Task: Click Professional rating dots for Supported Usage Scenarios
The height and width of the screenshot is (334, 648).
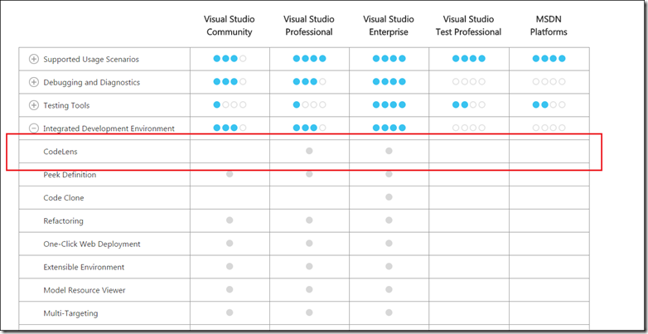Action: [x=310, y=59]
